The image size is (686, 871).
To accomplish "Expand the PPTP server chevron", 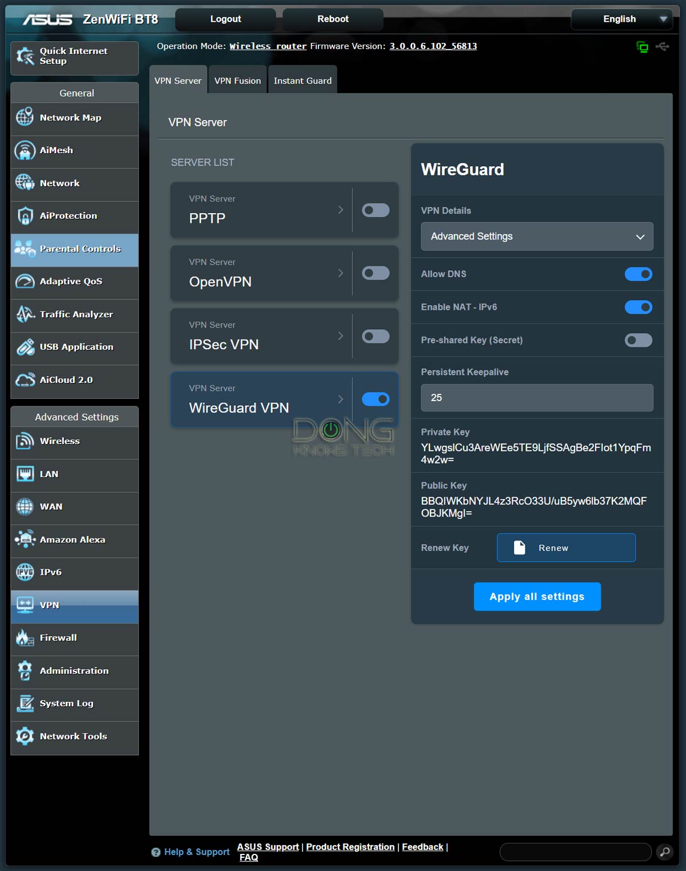I will click(341, 210).
